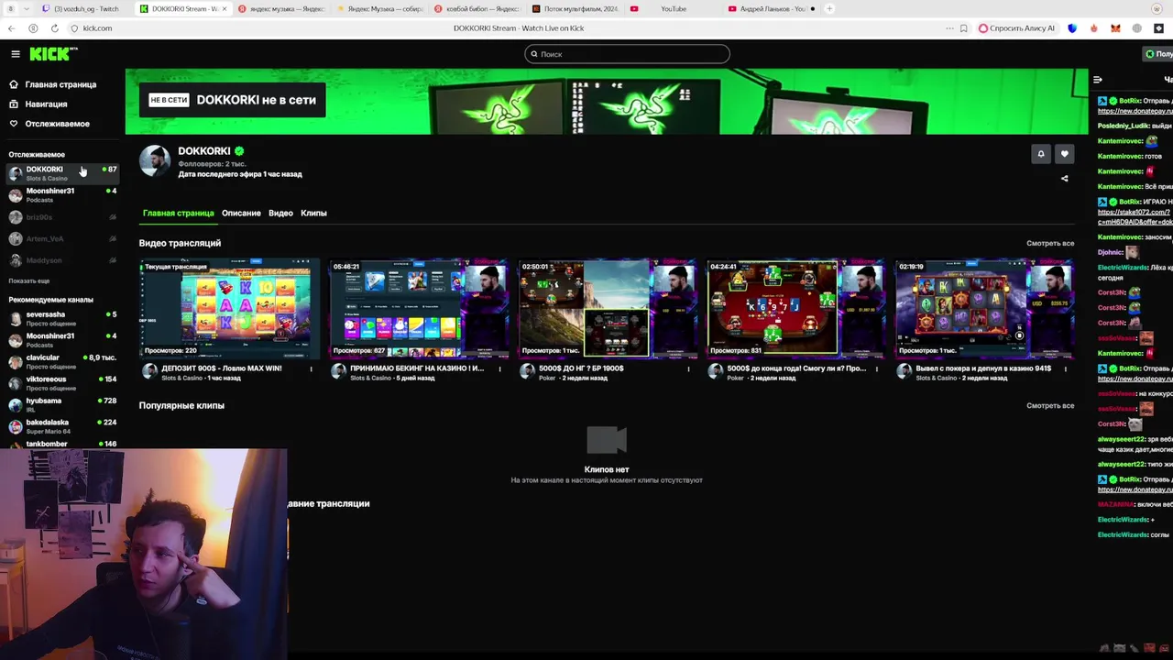Collapse the chat panel arrow icon

(x=1098, y=80)
